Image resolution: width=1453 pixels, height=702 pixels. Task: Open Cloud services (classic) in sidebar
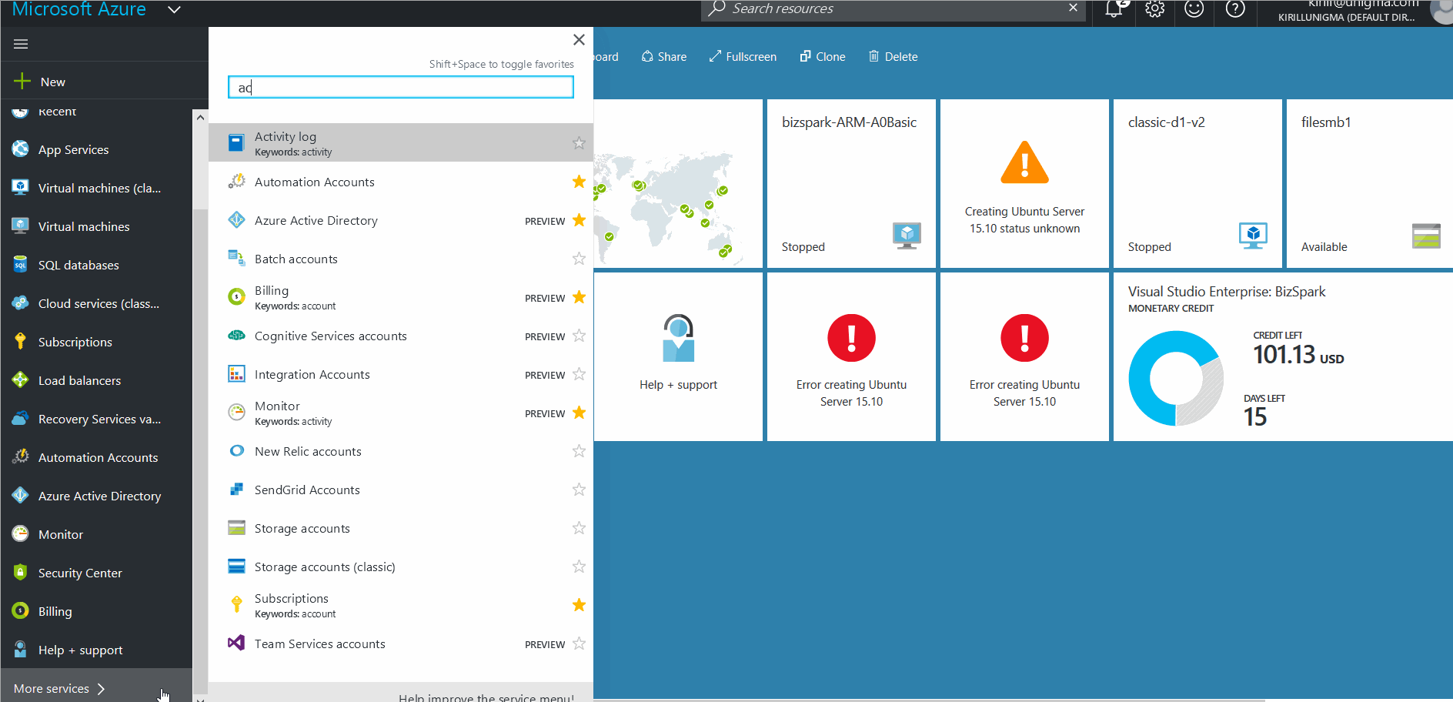coord(96,303)
